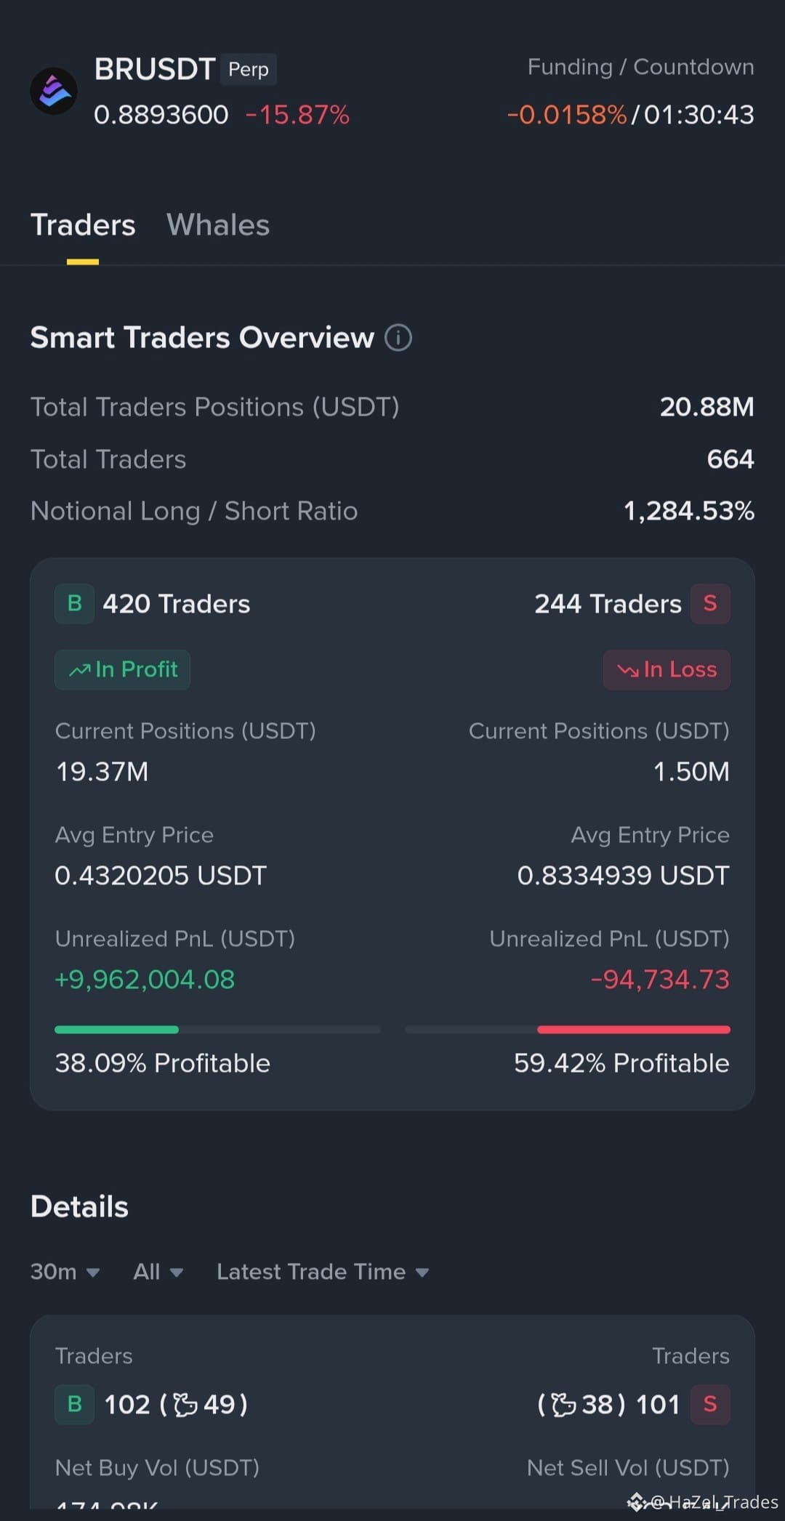Switch to the Whales tab
This screenshot has width=785, height=1521.
pos(218,225)
